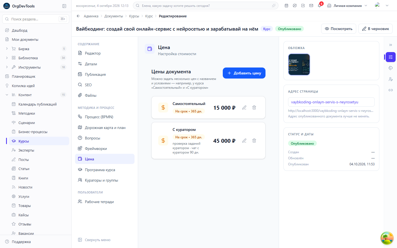Open the tasks checkbox icon in top bar
Viewport: 397px width, 248px height.
(x=303, y=6)
